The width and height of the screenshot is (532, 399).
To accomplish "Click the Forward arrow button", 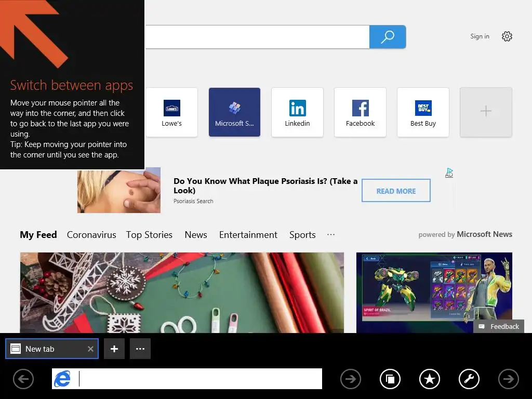I will pos(509,379).
